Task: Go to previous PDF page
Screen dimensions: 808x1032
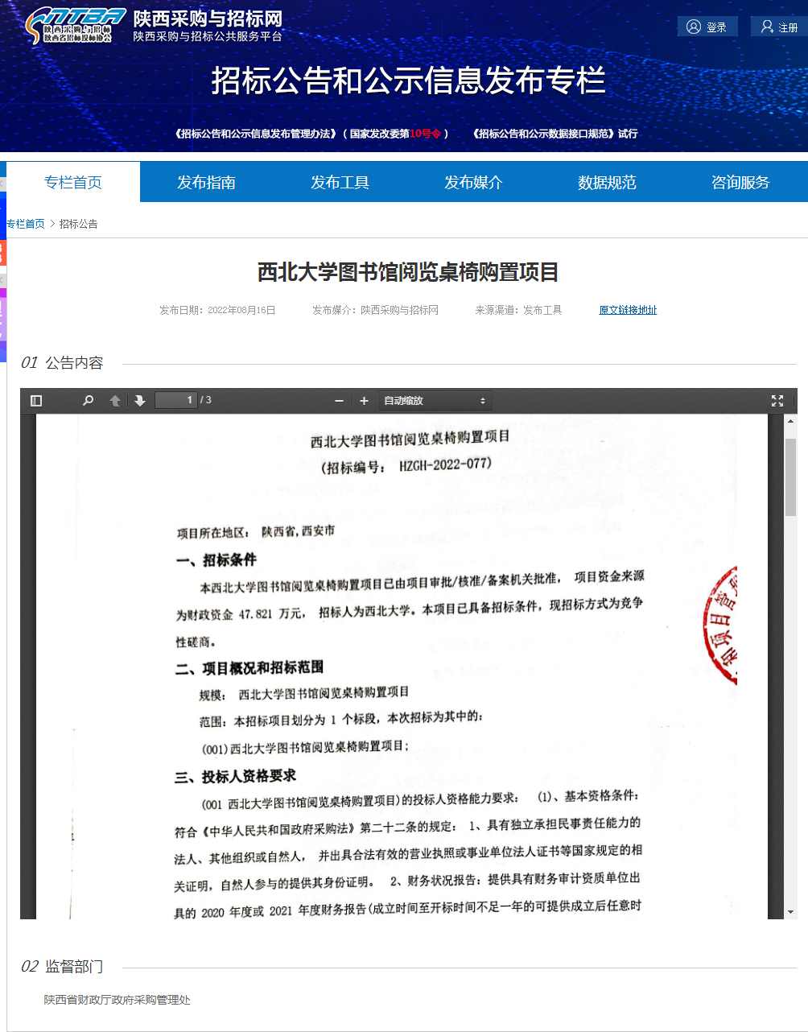Action: click(115, 401)
